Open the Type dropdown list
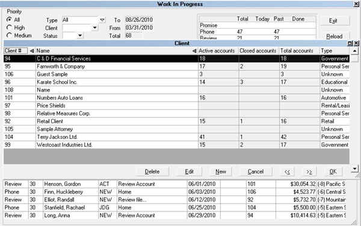The height and width of the screenshot is (226, 361). click(102, 20)
